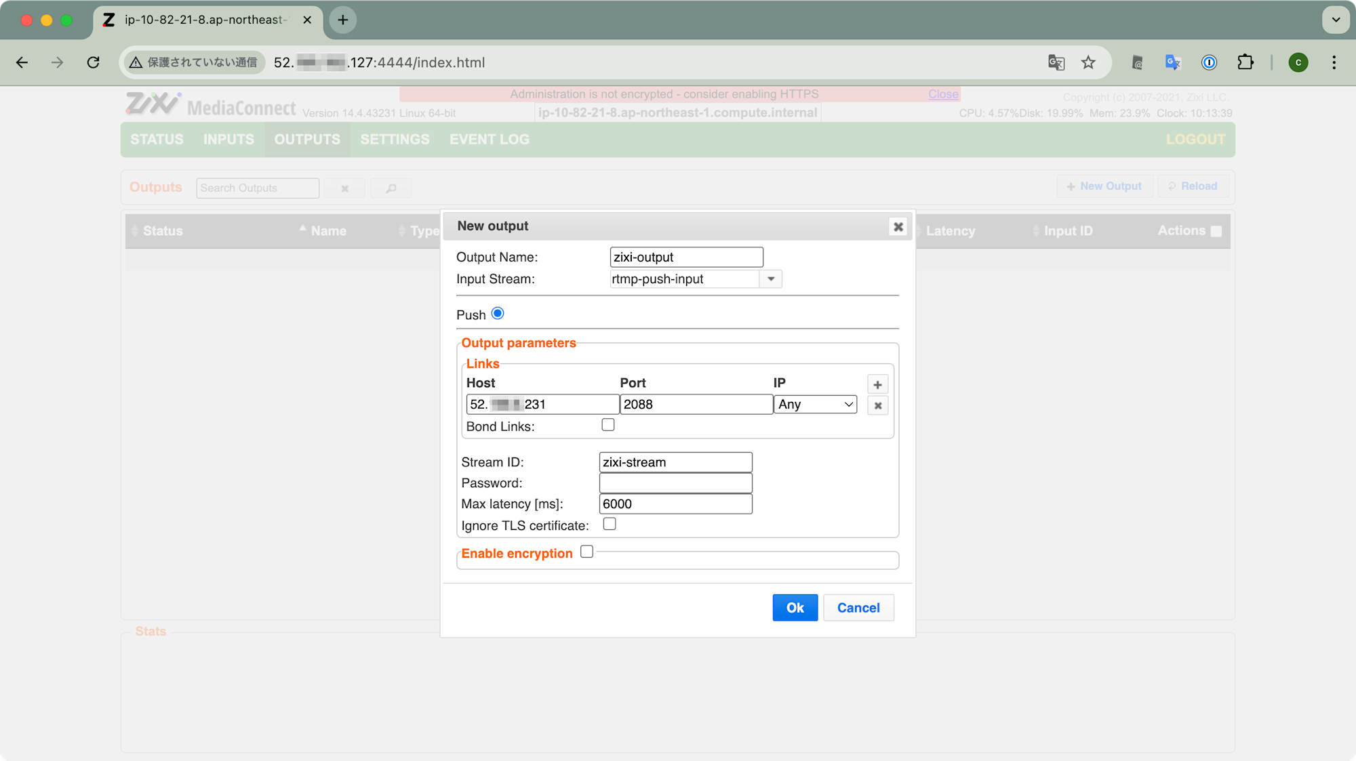Open Chrome three-dot menu
This screenshot has height=761, width=1356.
1334,62
